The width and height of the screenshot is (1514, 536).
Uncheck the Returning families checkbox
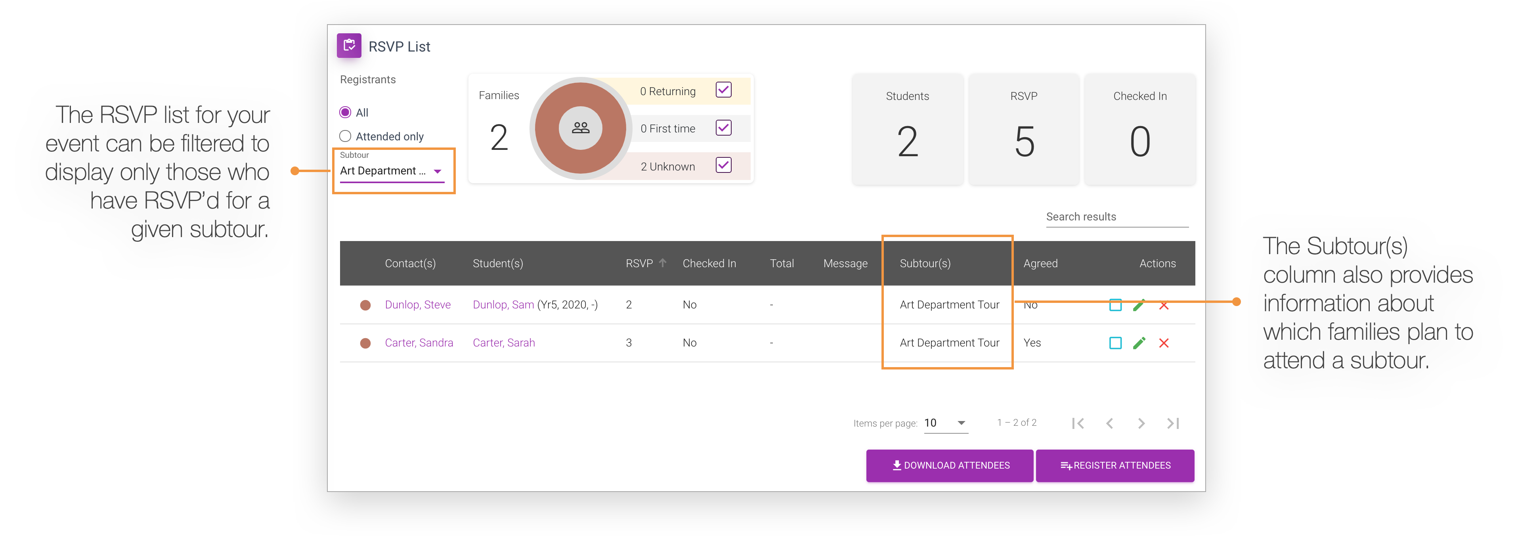pyautogui.click(x=723, y=90)
